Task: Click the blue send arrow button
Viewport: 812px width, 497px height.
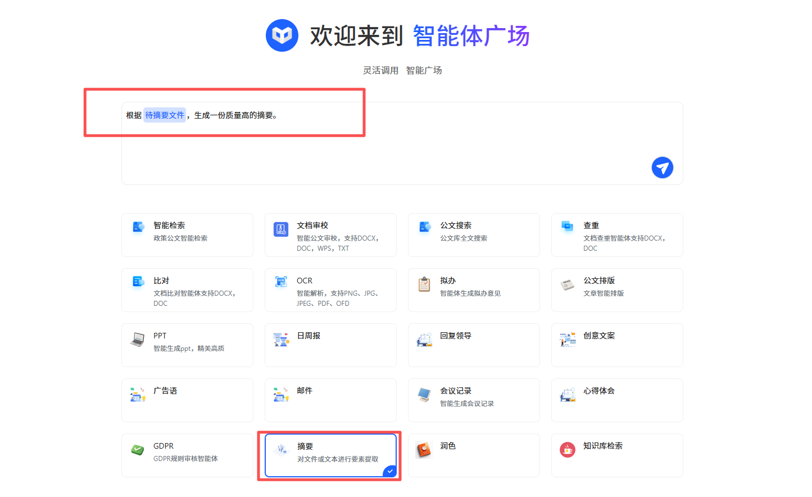Action: point(662,168)
